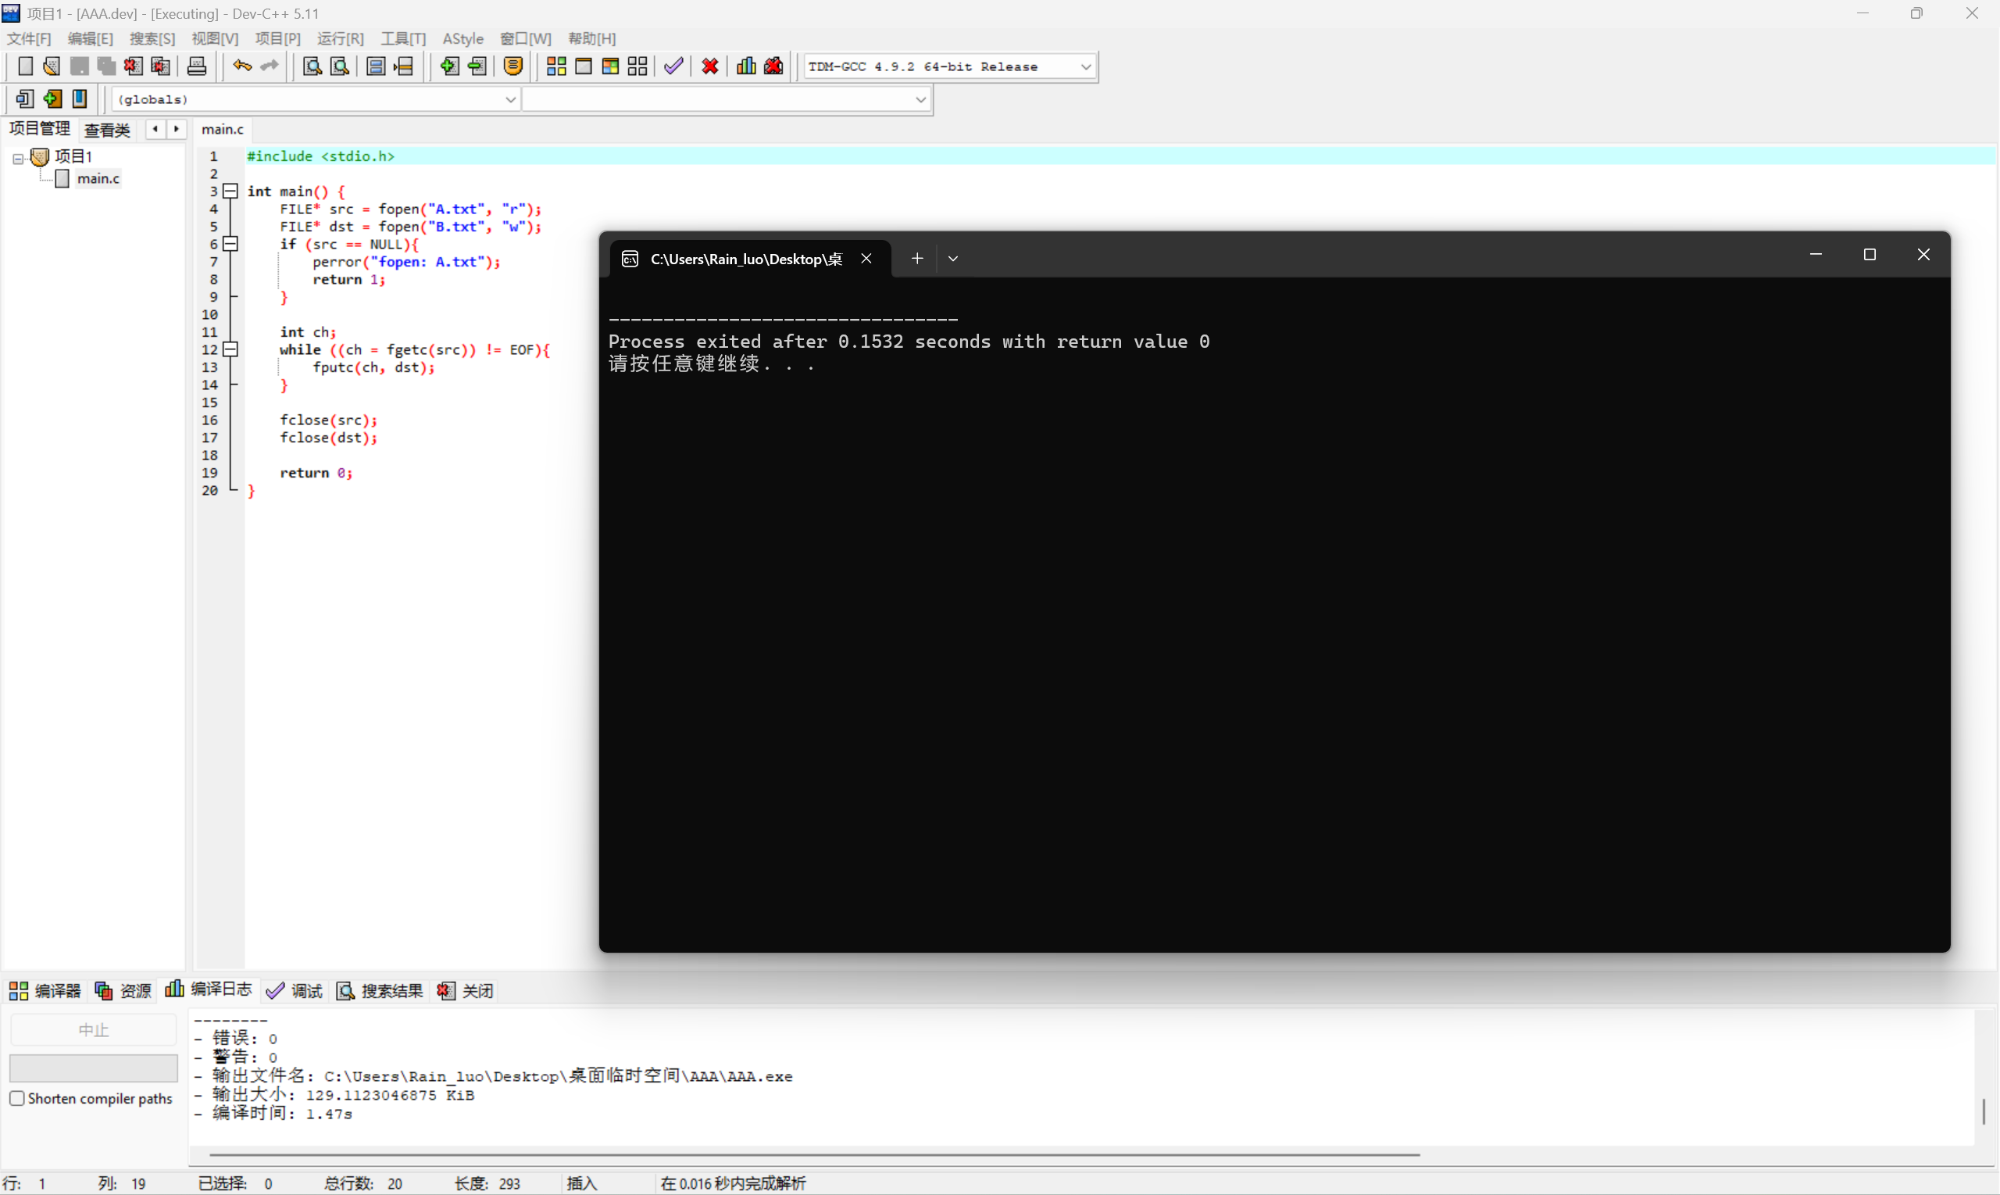Click the Undo arrow icon
This screenshot has height=1195, width=2000.
coord(241,67)
